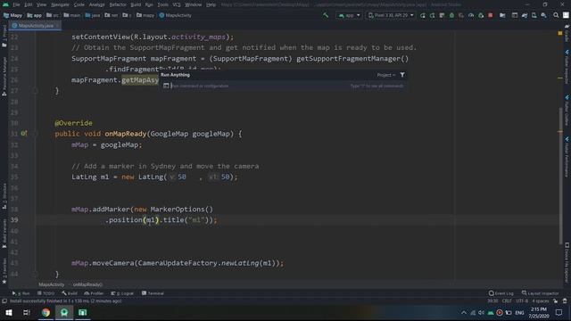Toggle the read-only lock icon in status bar
The image size is (571, 321).
(555, 301)
